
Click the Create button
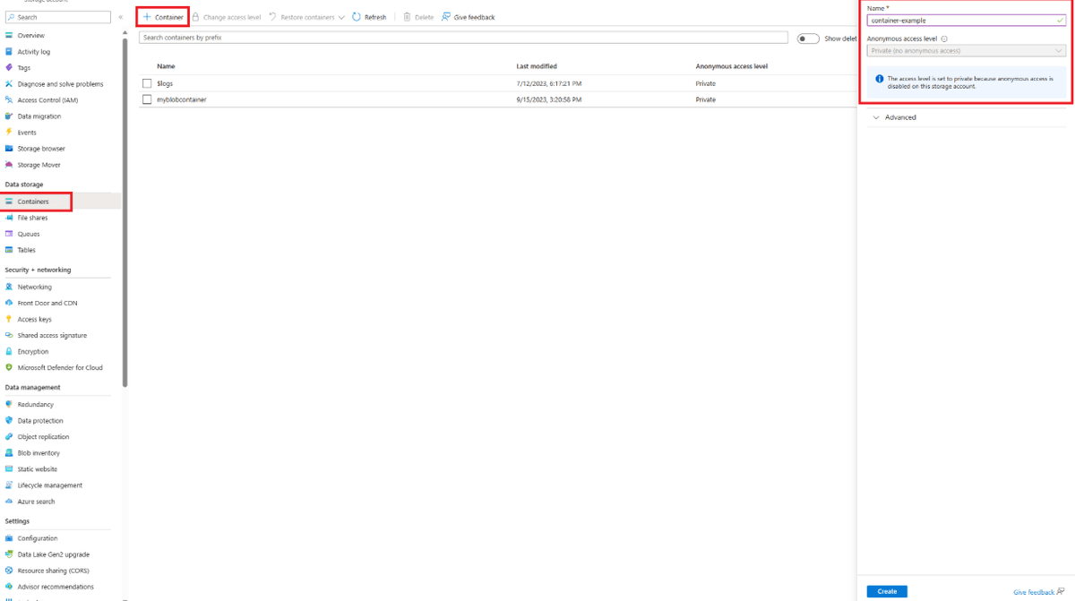[x=887, y=591]
